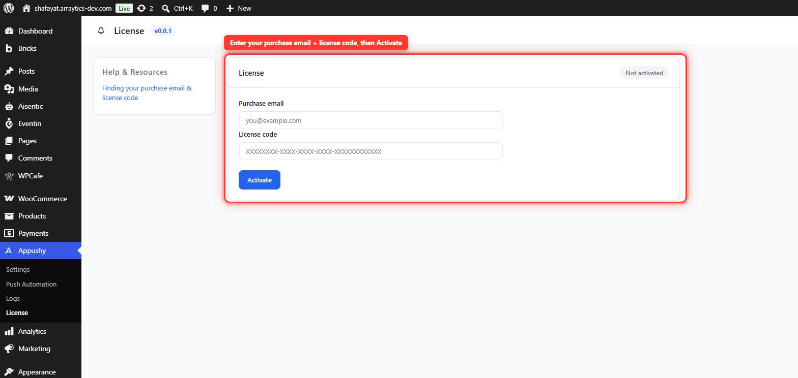
Task: Click the Activate button
Action: 260,180
